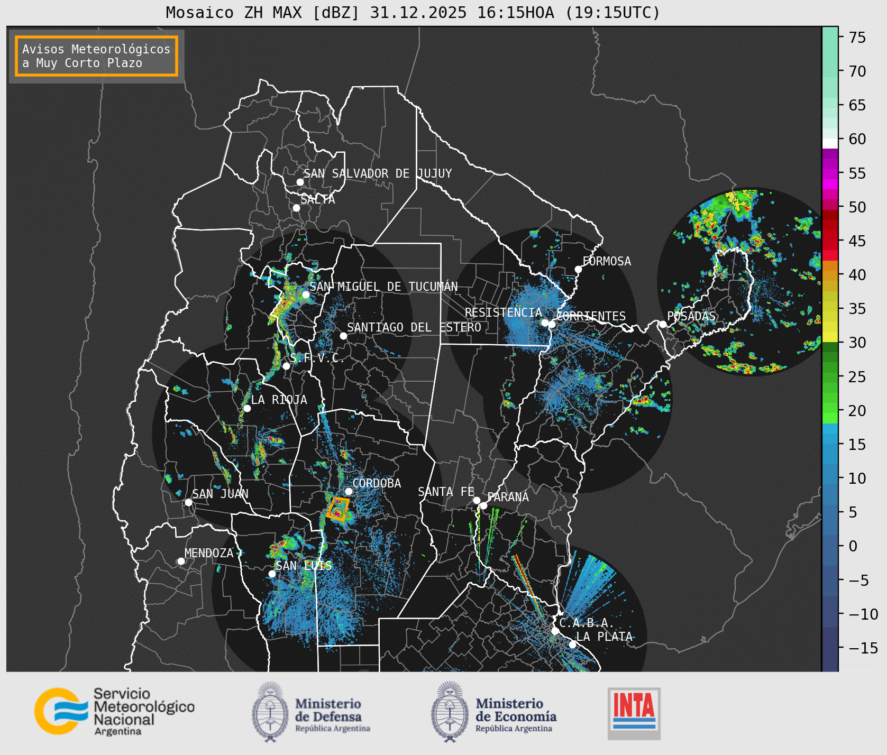Click the Servicio Meteorológico Nacional logo
The image size is (887, 755).
(x=114, y=711)
